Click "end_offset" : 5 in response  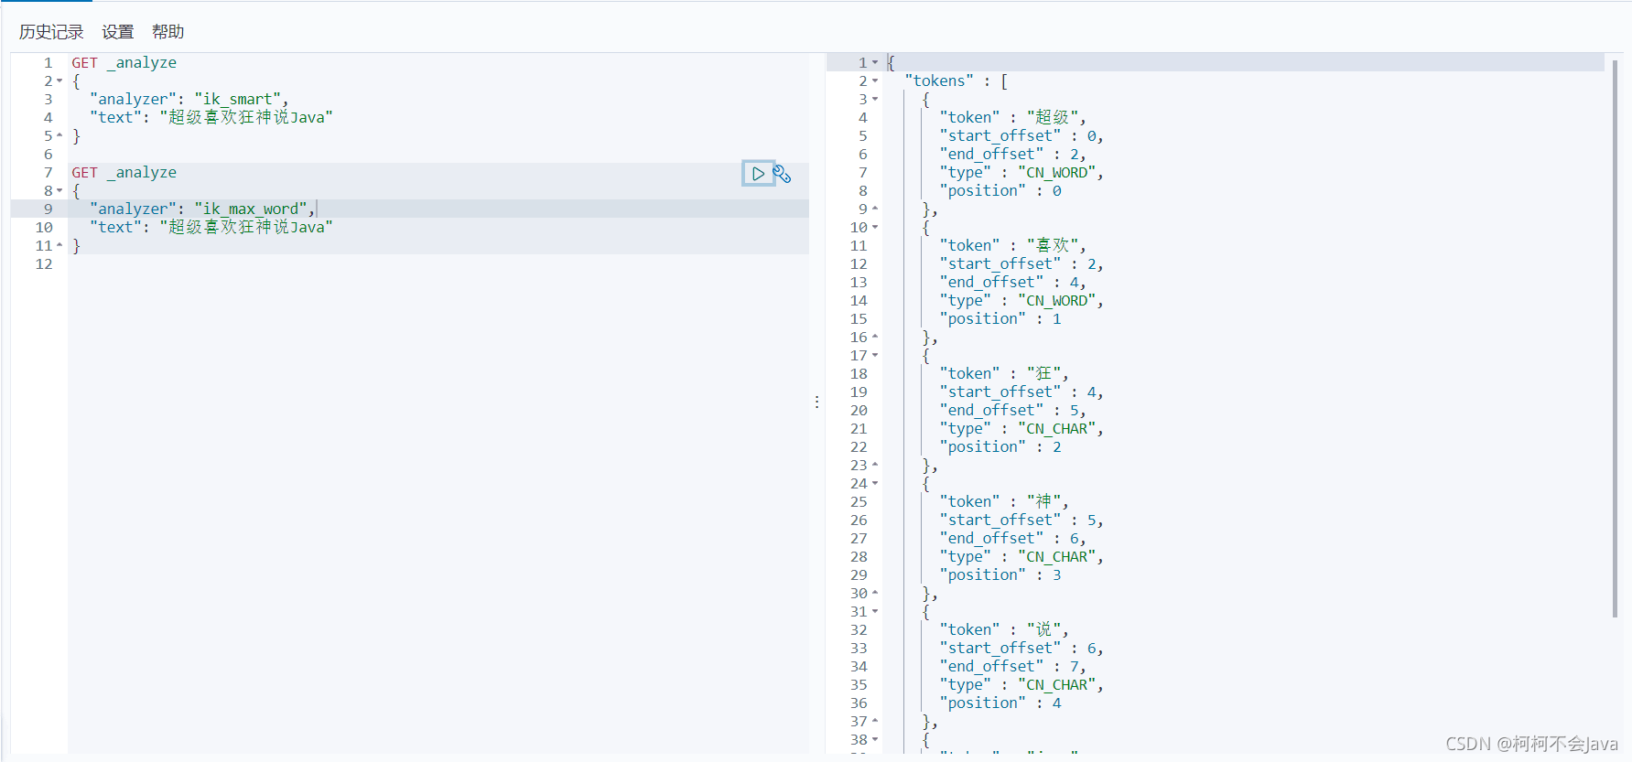(1013, 411)
